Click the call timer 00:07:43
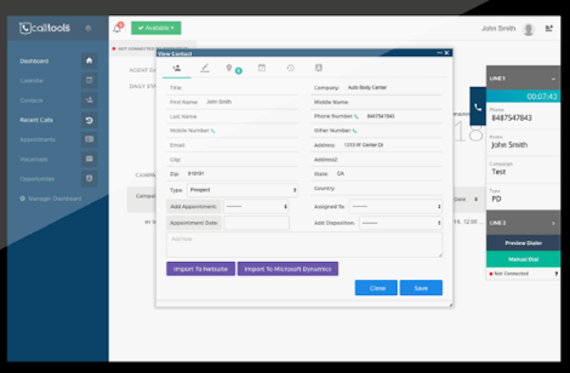Screen dimensions: 570x373 541,97
